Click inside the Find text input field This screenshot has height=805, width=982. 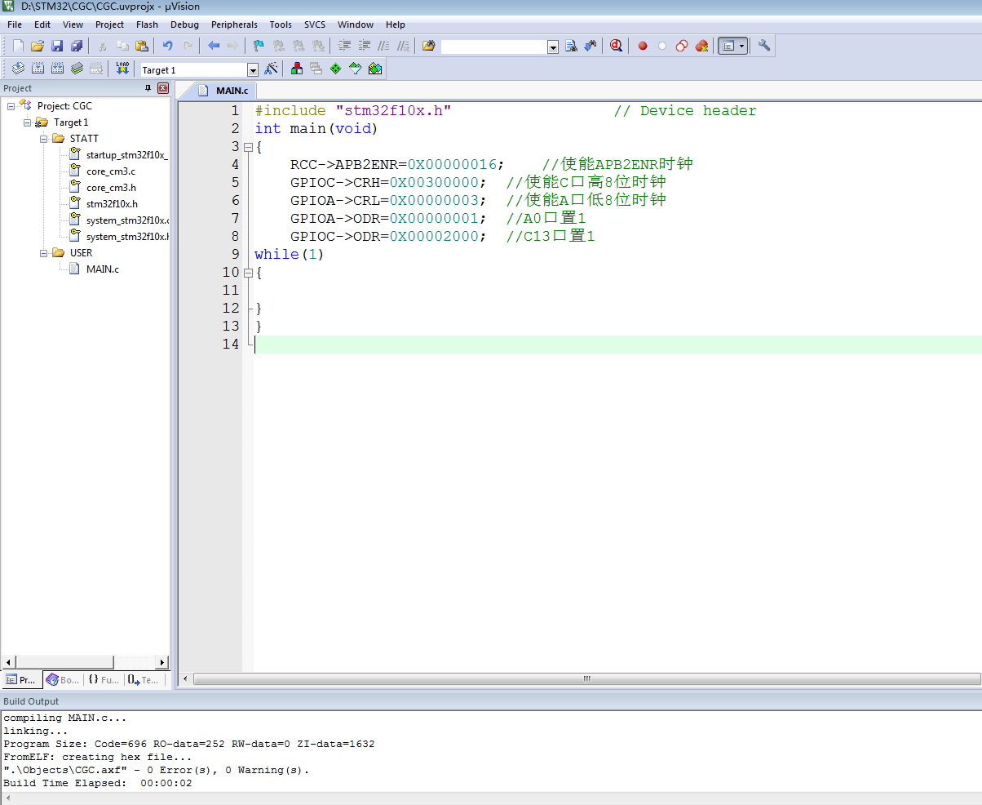pyautogui.click(x=494, y=47)
